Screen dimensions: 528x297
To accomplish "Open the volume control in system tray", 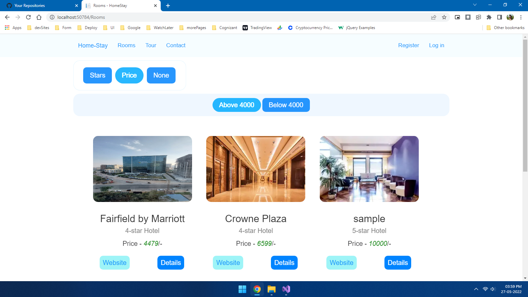I will click(493, 289).
